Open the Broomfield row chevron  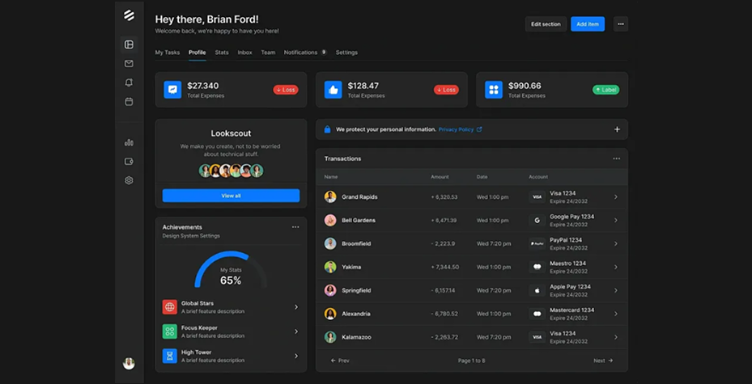tap(616, 243)
